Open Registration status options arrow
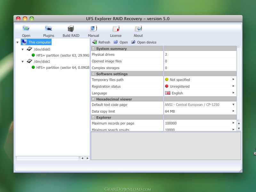The image size is (256, 192). (x=234, y=86)
